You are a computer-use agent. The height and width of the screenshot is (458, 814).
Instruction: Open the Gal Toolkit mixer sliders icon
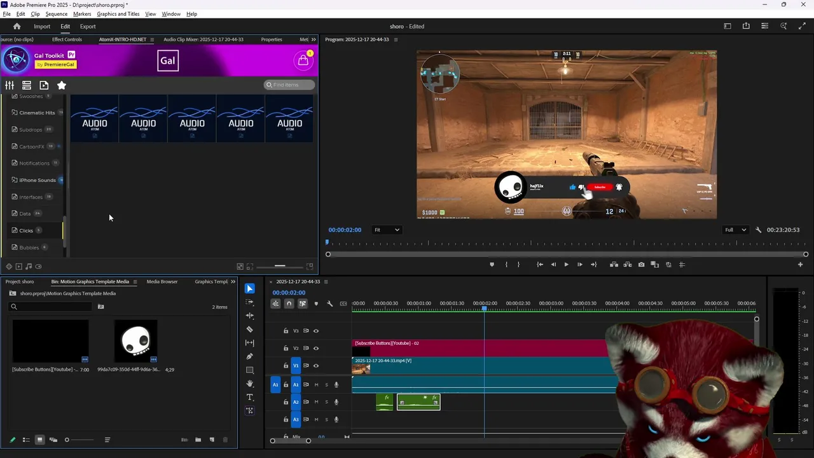tap(10, 85)
